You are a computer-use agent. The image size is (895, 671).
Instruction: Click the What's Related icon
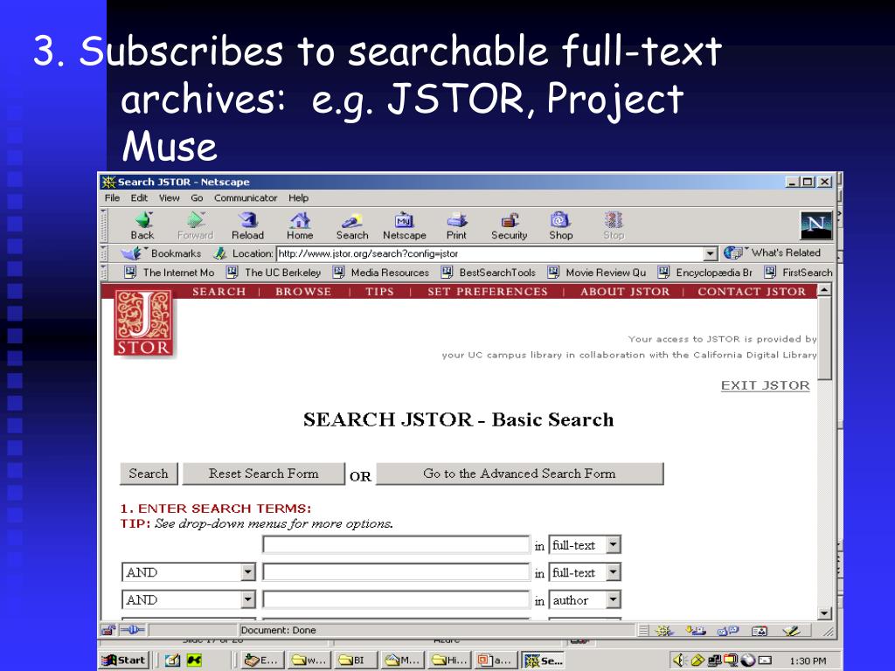tap(734, 252)
